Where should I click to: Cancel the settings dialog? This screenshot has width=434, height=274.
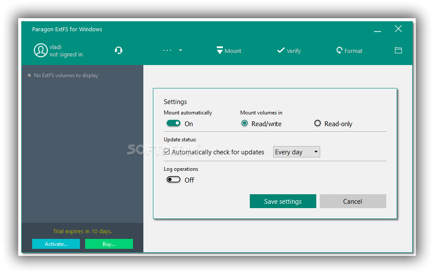click(x=353, y=201)
